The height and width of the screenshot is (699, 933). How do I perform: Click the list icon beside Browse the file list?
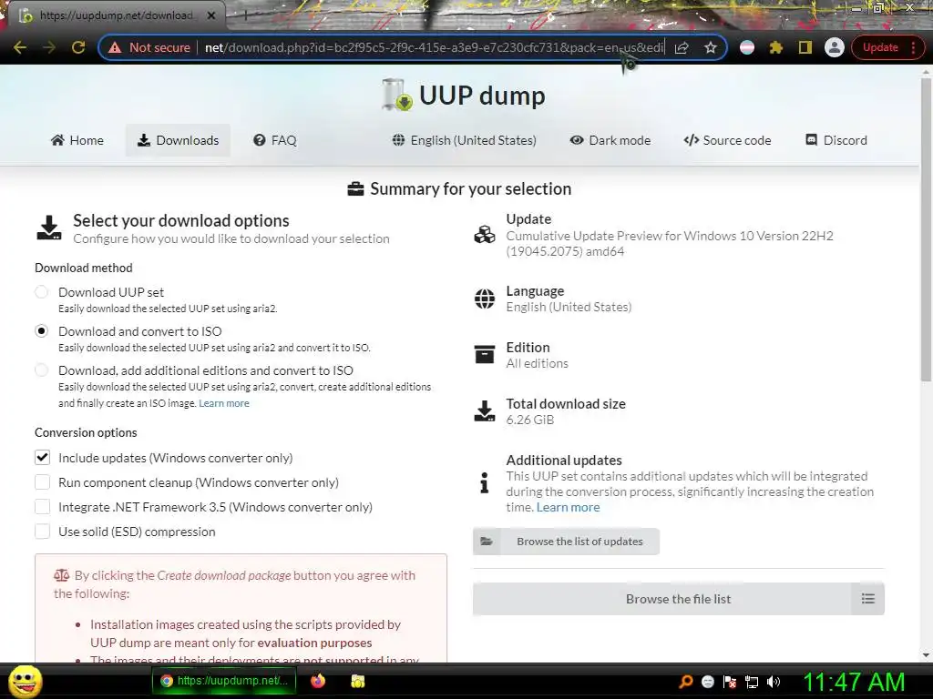click(868, 599)
